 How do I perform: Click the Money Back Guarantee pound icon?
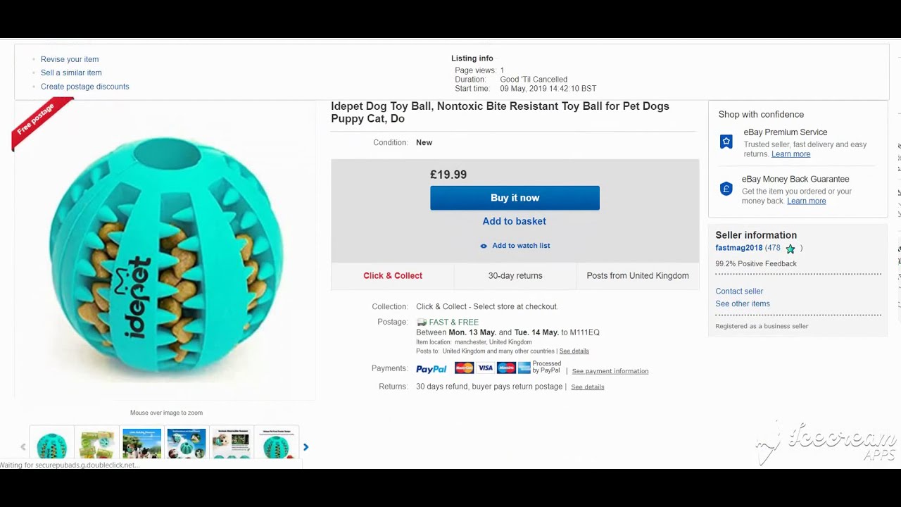coord(726,189)
